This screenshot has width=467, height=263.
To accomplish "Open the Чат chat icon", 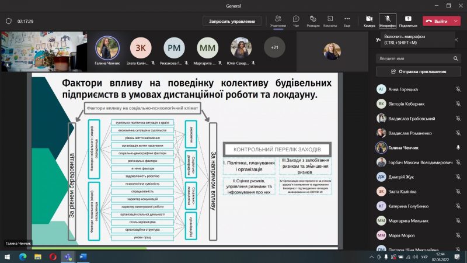I will point(296,20).
